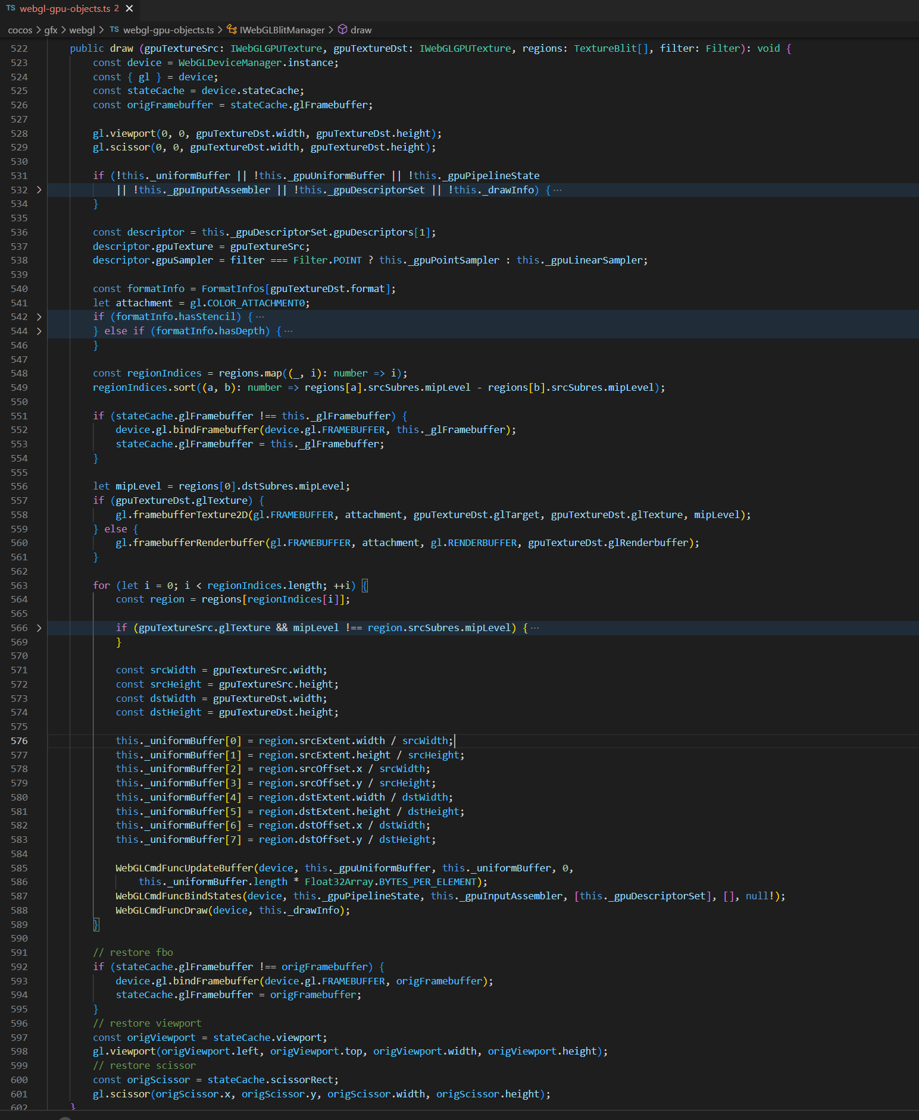The height and width of the screenshot is (1120, 919).
Task: Click the folded ellipsis after hasStencil condition
Action: [260, 317]
